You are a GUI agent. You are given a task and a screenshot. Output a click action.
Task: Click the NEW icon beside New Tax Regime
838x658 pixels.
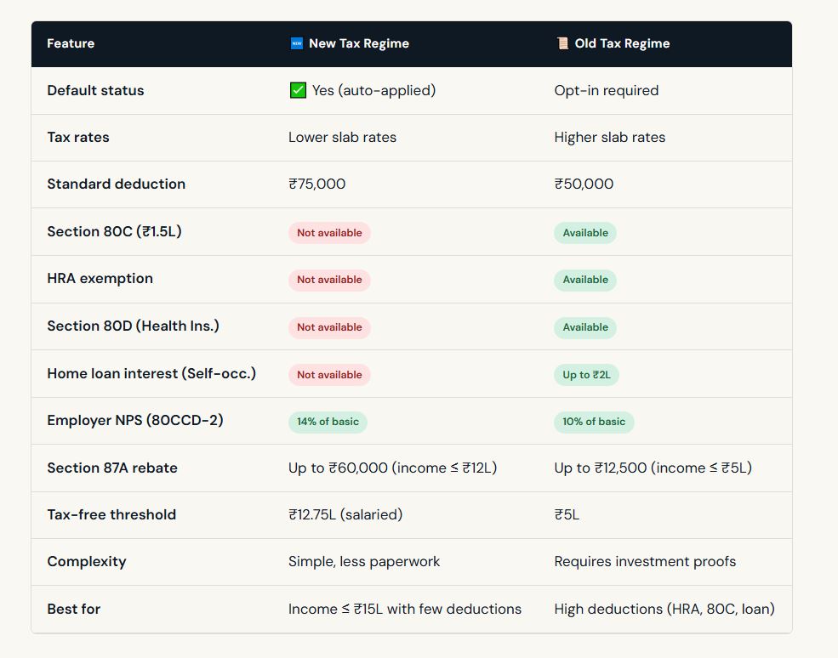pos(296,43)
